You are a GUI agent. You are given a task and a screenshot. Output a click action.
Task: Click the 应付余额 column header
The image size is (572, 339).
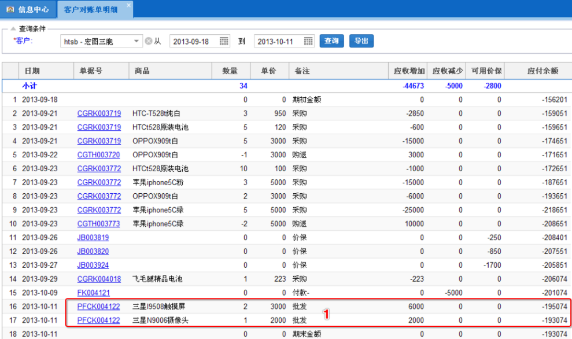[542, 71]
